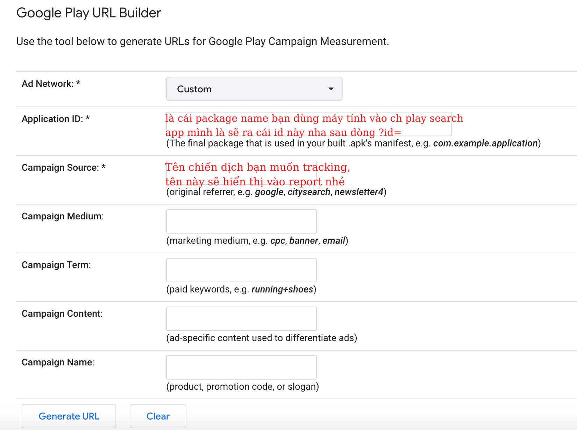Open the Ad Network Custom dropdown
The width and height of the screenshot is (577, 430).
click(254, 89)
